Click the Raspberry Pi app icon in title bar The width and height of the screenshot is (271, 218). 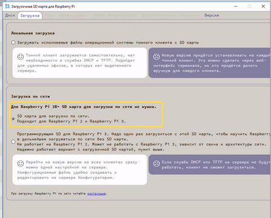point(7,6)
